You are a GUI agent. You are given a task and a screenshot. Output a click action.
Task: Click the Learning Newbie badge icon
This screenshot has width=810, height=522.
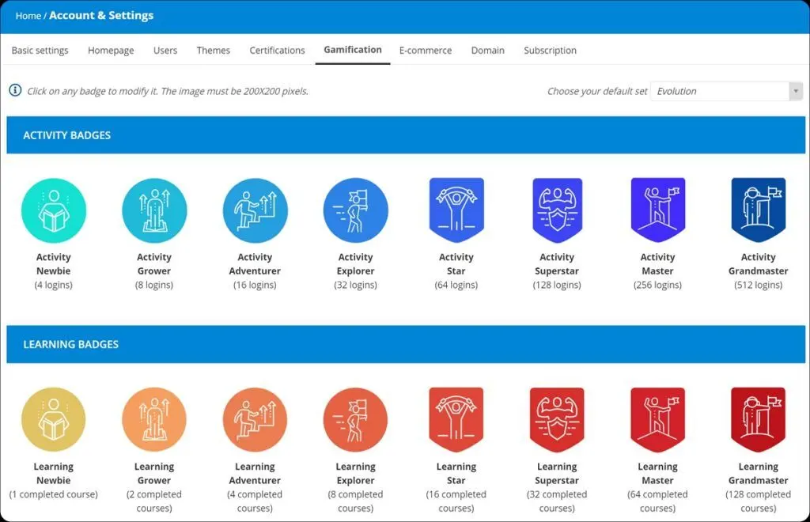pos(54,420)
